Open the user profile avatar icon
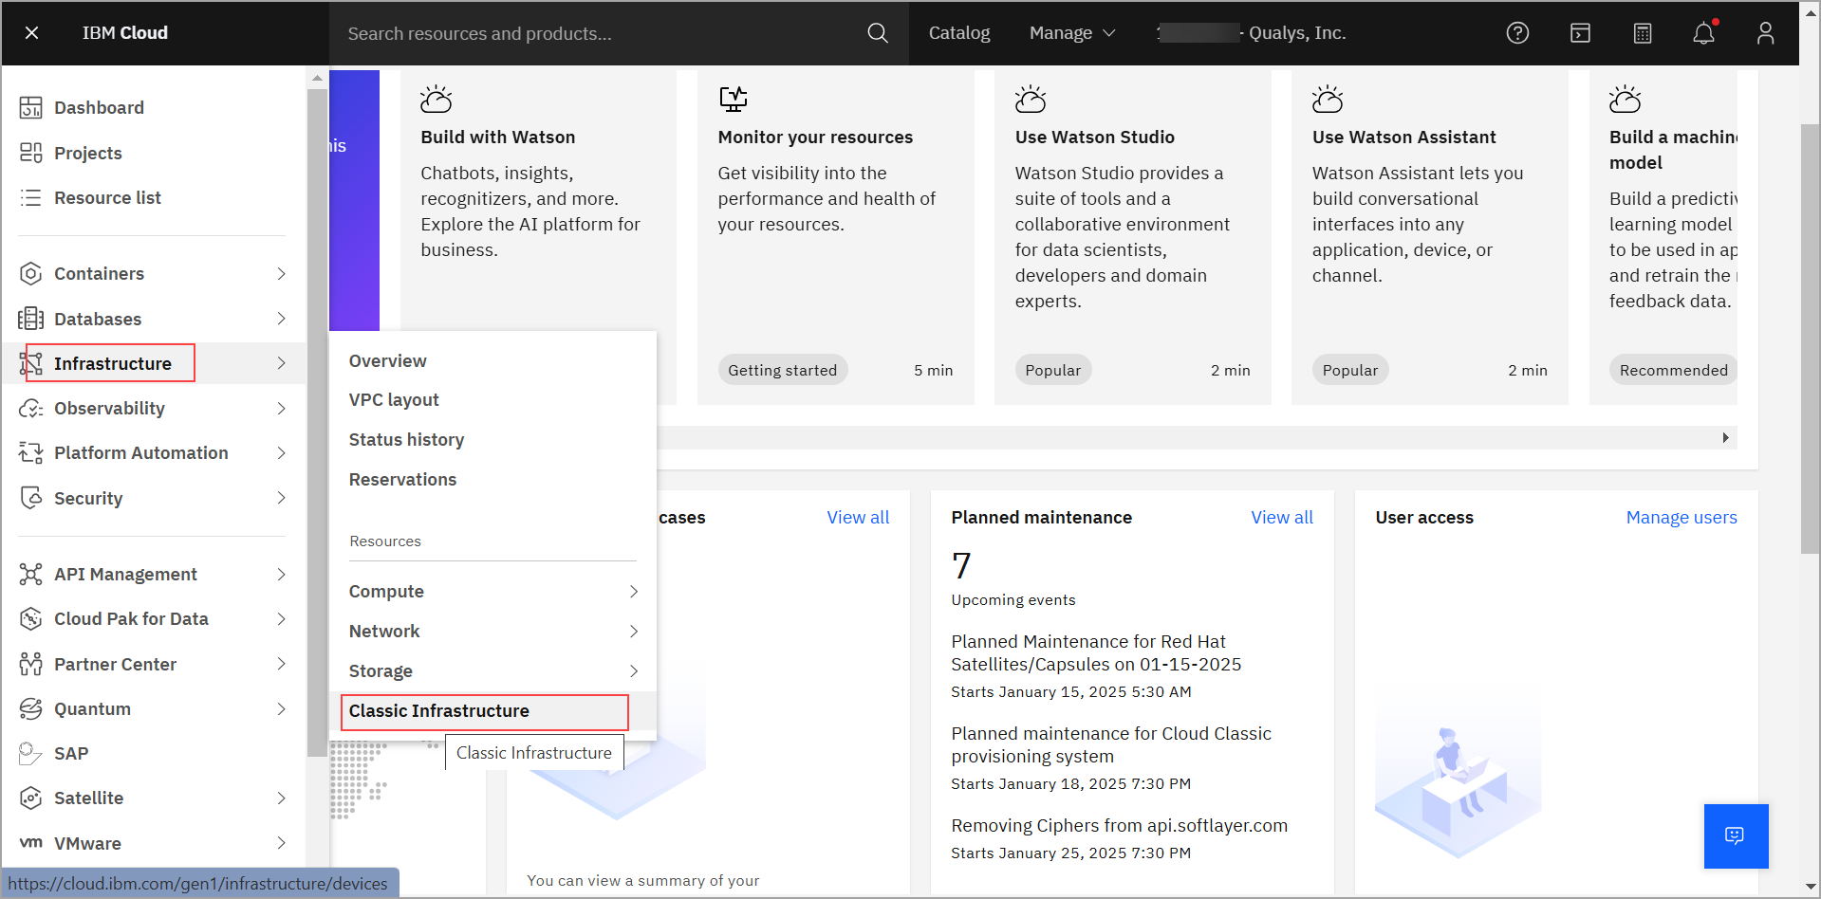1821x899 pixels. [x=1765, y=33]
